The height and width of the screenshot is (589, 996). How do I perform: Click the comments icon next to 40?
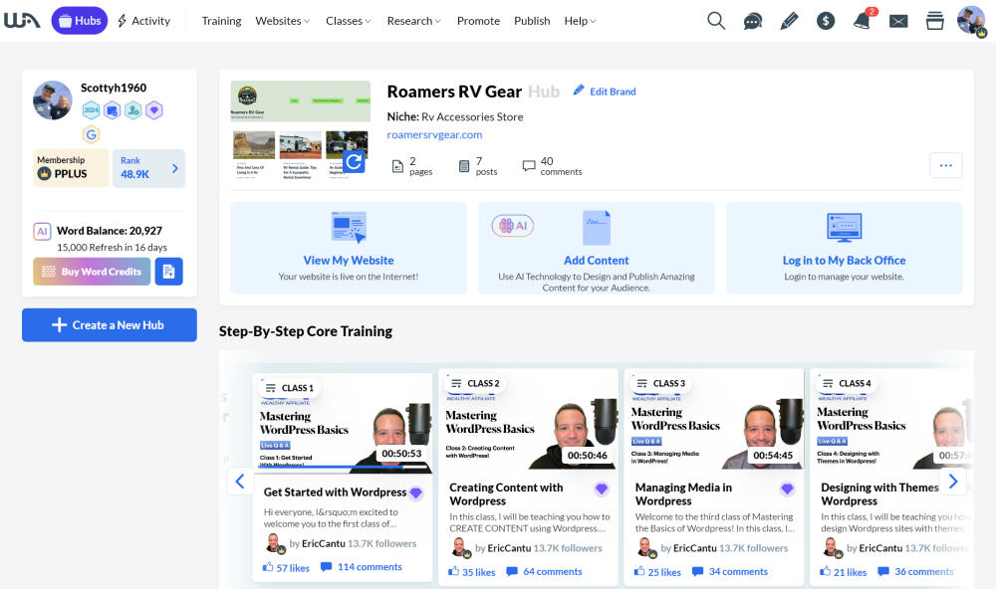529,166
